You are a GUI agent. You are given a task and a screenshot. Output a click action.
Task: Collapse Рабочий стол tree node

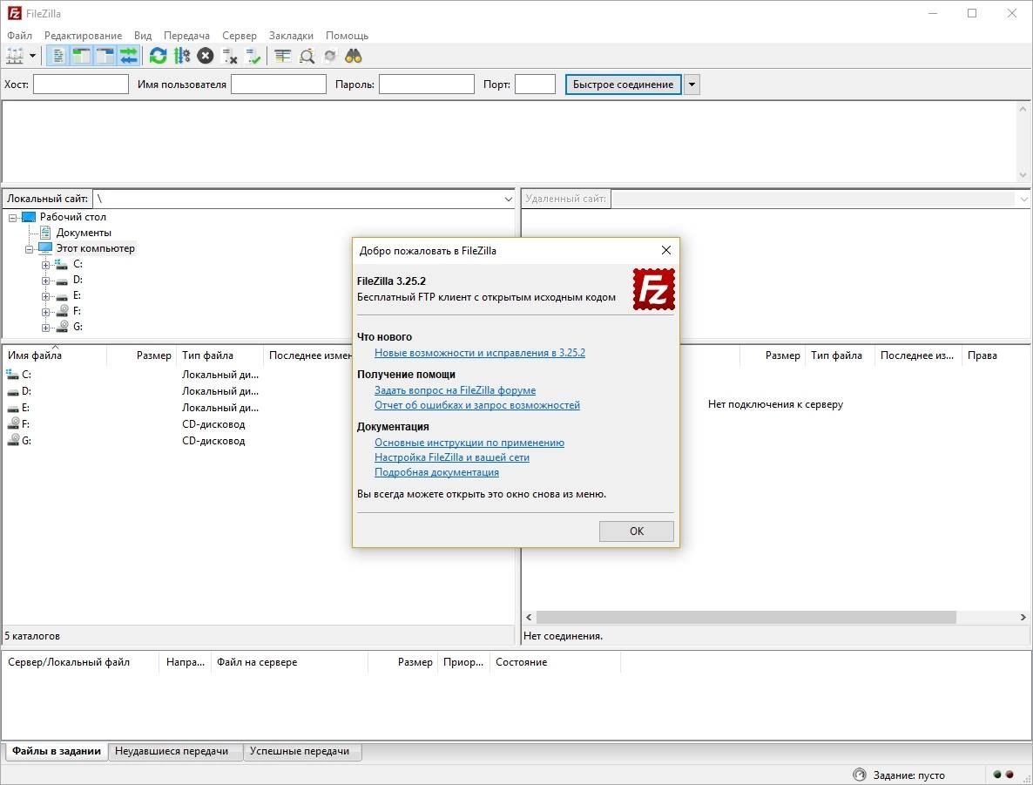tap(12, 218)
